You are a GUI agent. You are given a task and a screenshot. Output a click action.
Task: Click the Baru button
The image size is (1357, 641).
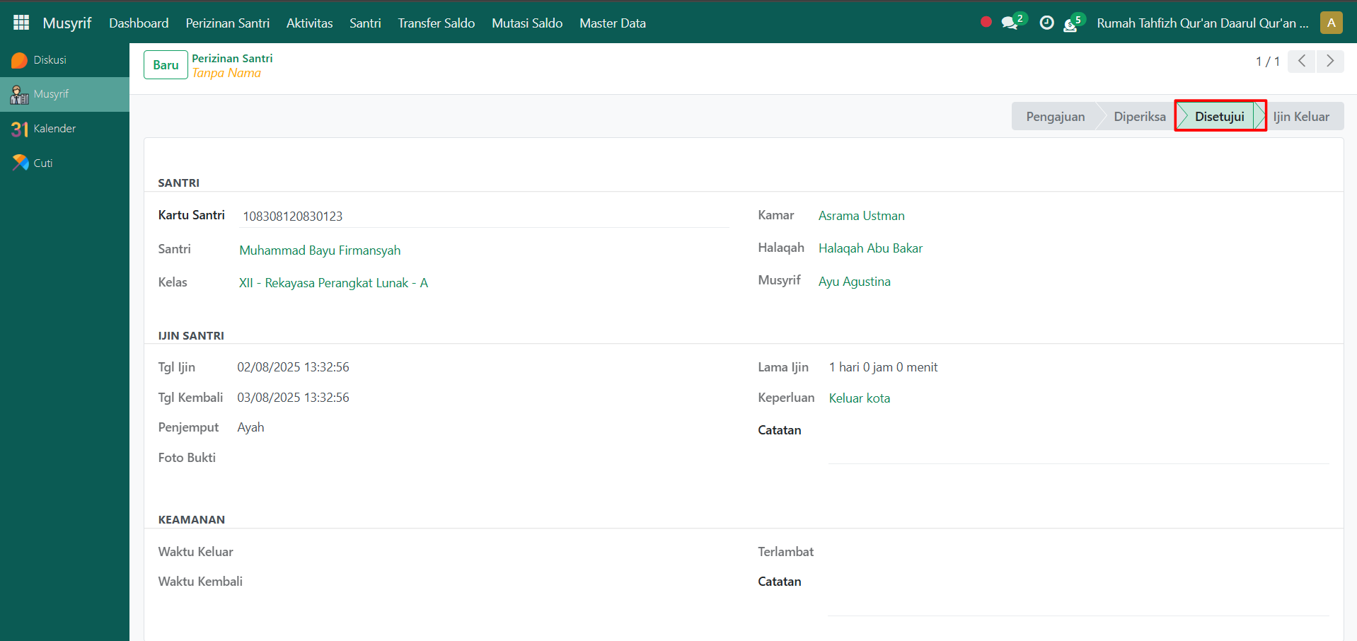166,65
